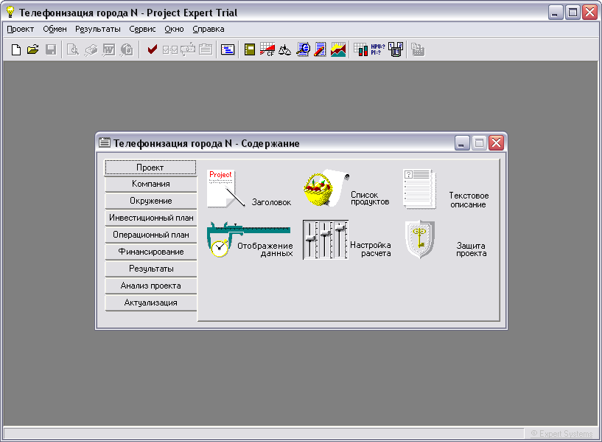Image resolution: width=602 pixels, height=442 pixels.
Task: Select the Актуализация section button
Action: click(x=150, y=303)
